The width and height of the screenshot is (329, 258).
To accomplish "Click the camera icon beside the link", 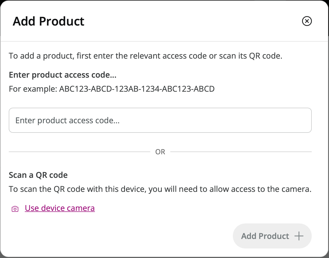I will (x=15, y=209).
